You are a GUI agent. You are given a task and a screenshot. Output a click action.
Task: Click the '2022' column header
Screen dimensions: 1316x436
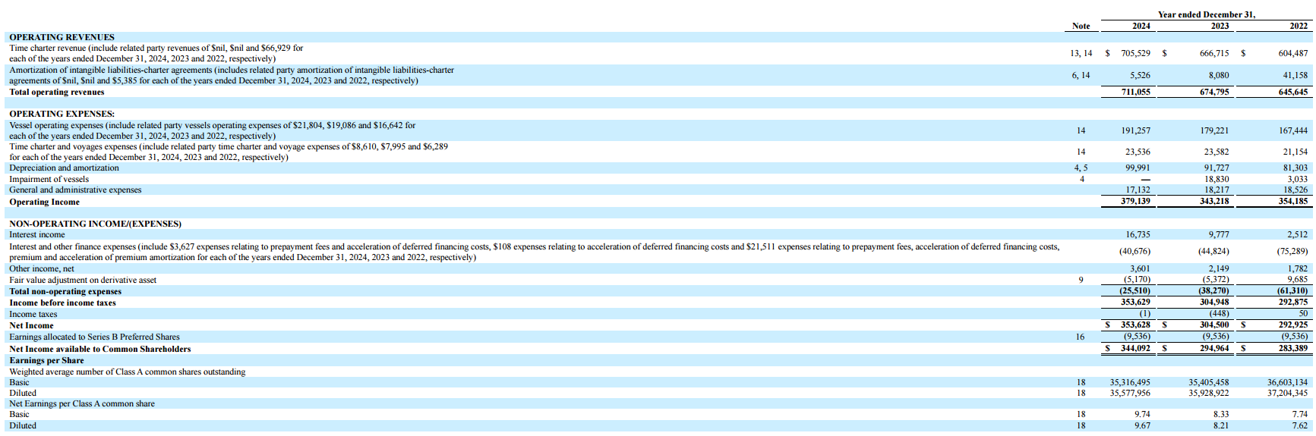1299,26
